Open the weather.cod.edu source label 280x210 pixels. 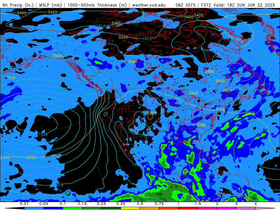pos(149,5)
